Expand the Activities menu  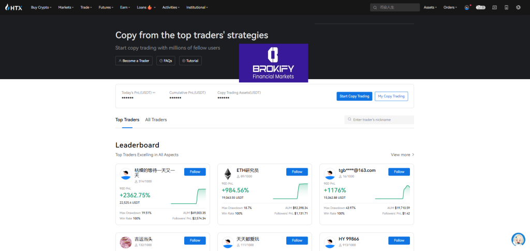tap(171, 7)
